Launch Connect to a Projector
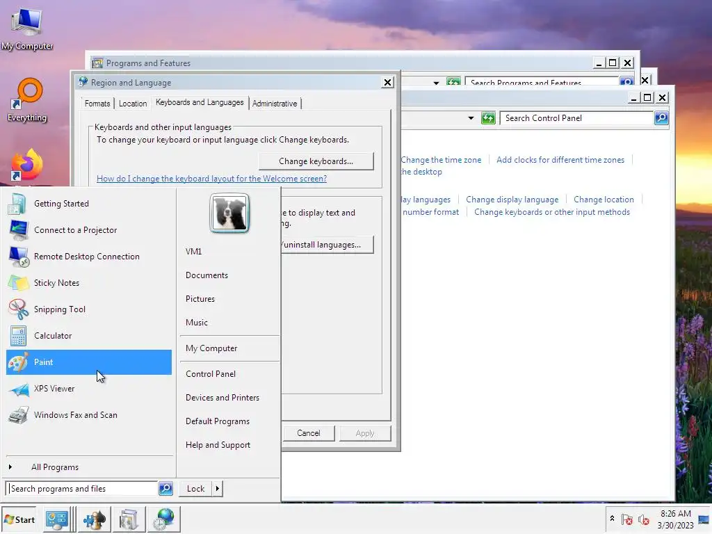Screen dimensions: 712x534 [89, 230]
